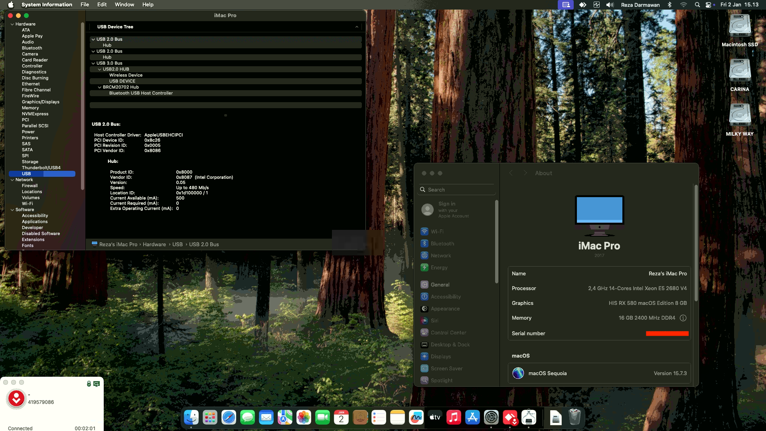
Task: Launch Maps from the Dock
Action: click(x=285, y=417)
